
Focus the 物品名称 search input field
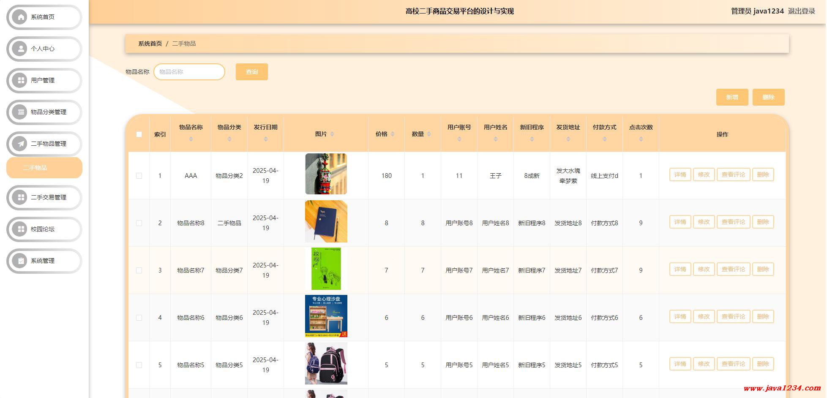[x=189, y=72]
